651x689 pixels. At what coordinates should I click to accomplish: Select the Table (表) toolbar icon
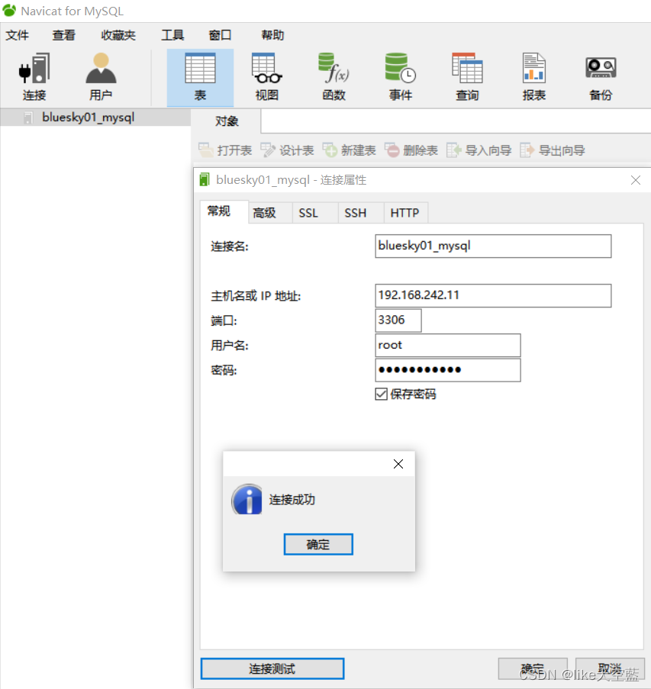pyautogui.click(x=200, y=78)
